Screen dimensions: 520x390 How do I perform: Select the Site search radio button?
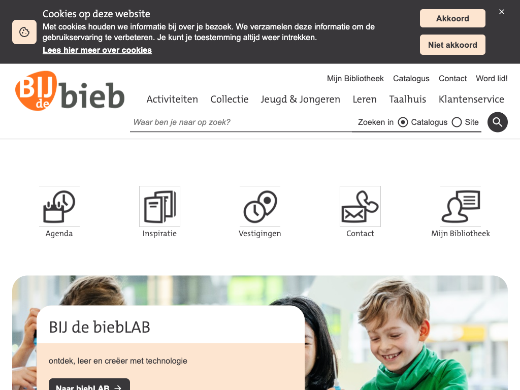click(457, 122)
